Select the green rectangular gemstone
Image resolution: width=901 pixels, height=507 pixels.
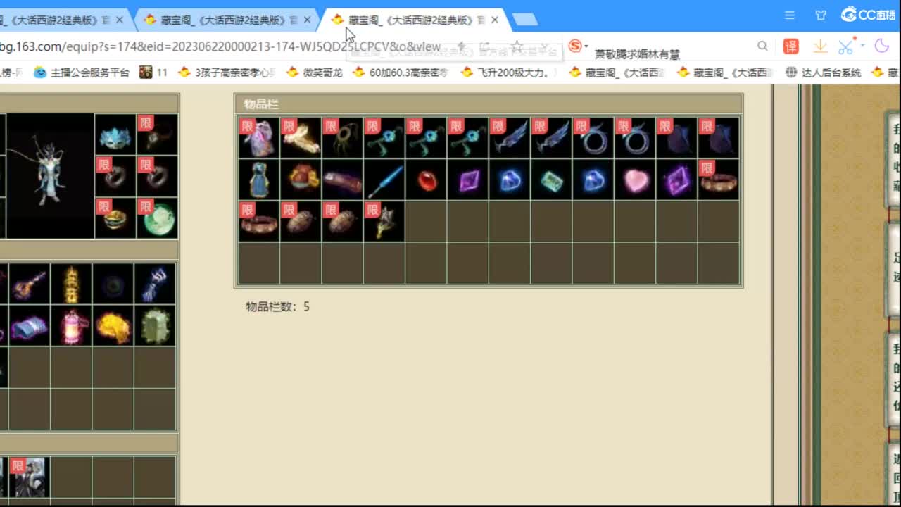click(551, 180)
